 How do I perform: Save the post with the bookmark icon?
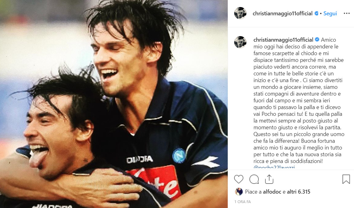(346, 179)
